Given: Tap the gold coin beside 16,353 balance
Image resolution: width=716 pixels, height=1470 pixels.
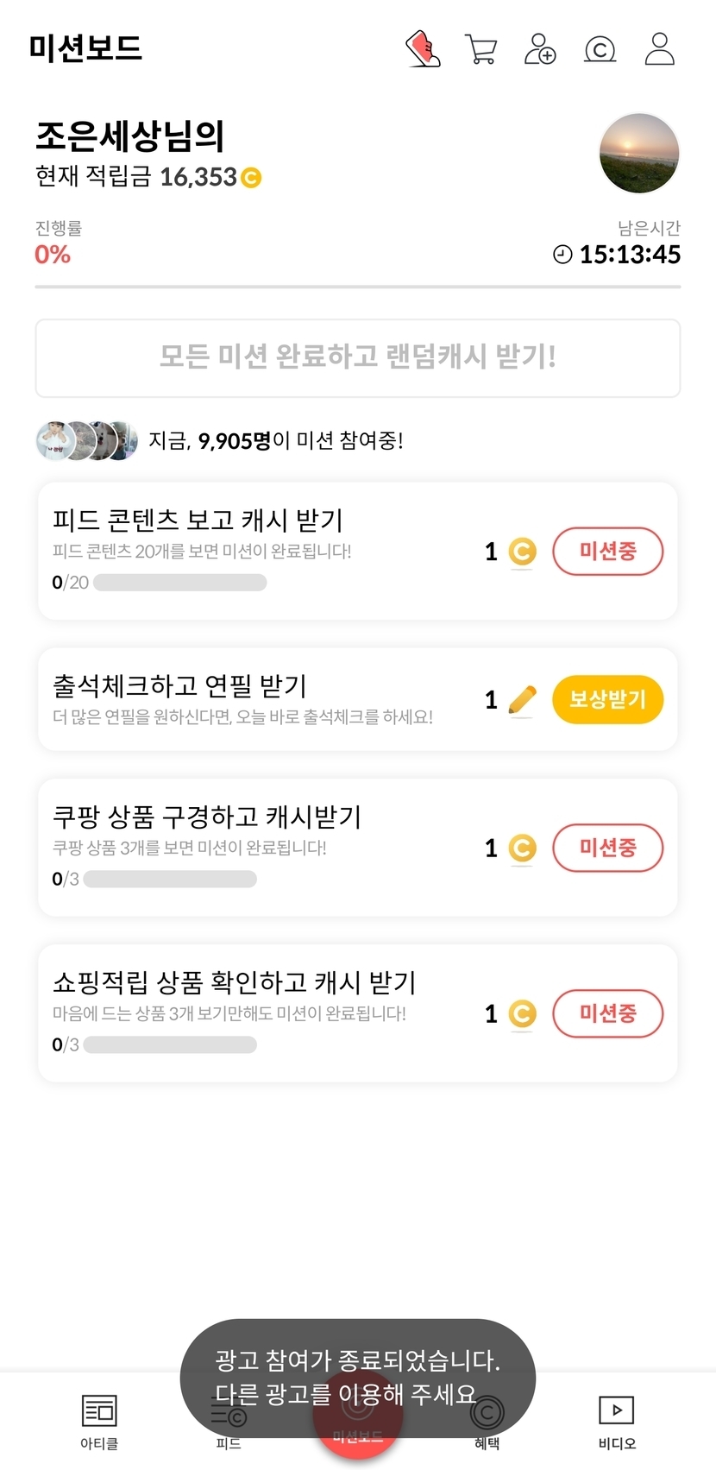Looking at the screenshot, I should tap(251, 178).
